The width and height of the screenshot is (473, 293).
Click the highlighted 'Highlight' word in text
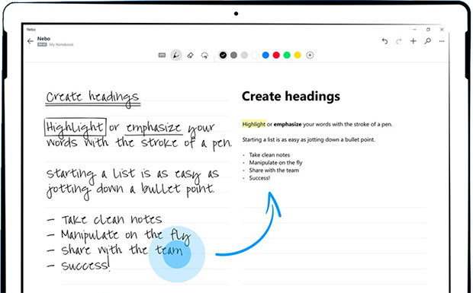[254, 124]
